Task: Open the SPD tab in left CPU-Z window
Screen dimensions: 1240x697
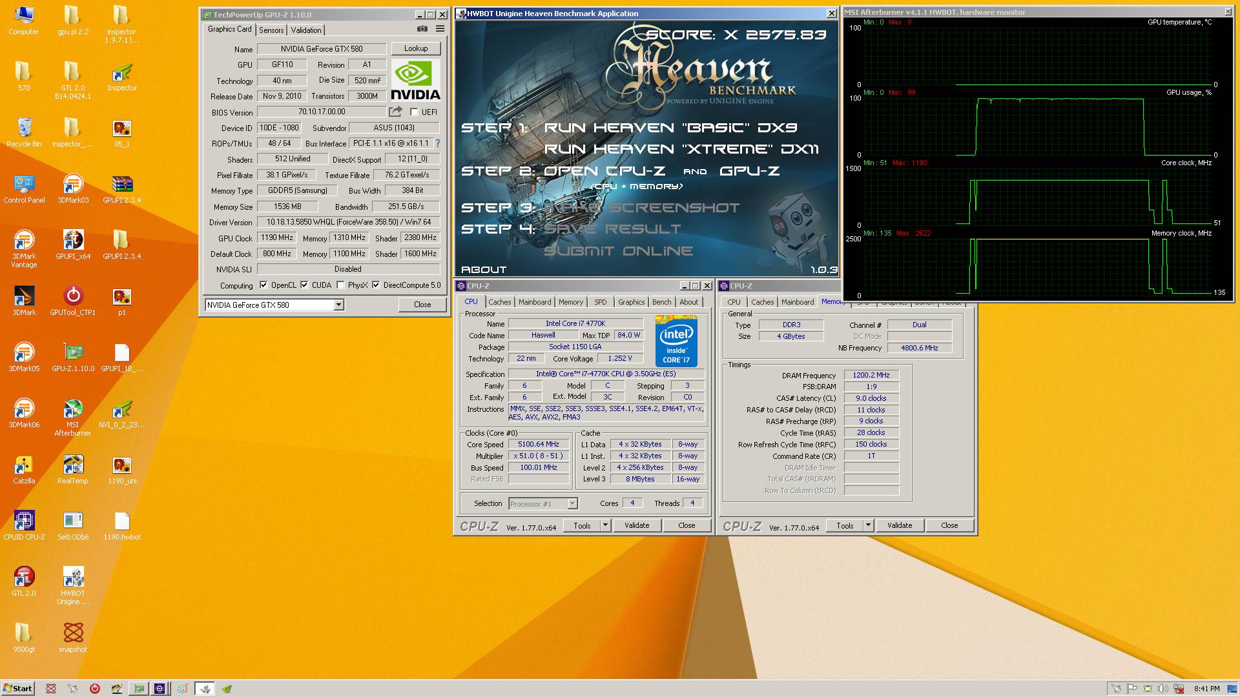Action: point(601,302)
